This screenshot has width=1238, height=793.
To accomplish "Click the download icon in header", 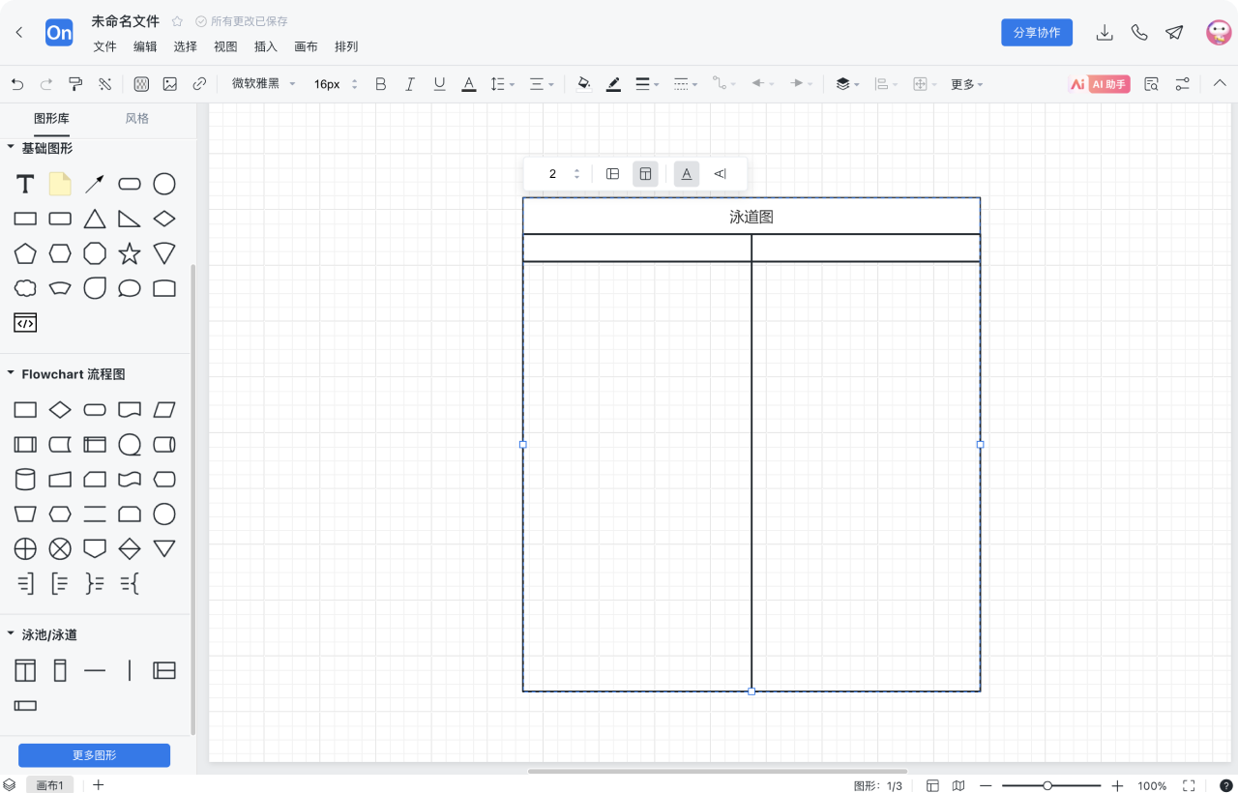I will click(1105, 33).
